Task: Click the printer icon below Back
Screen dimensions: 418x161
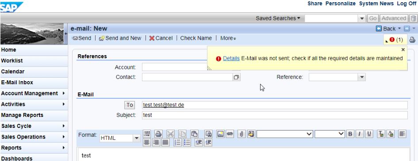Action: pos(412,40)
